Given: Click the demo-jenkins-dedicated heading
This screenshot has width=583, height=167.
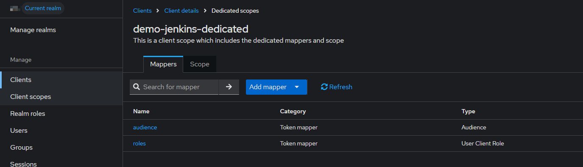Looking at the screenshot, I should 190,29.
